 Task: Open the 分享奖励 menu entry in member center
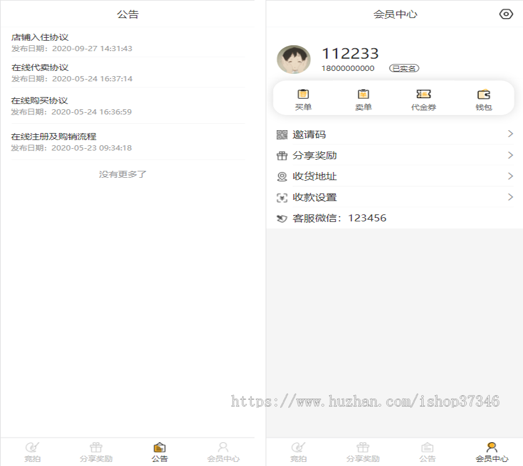coord(395,156)
